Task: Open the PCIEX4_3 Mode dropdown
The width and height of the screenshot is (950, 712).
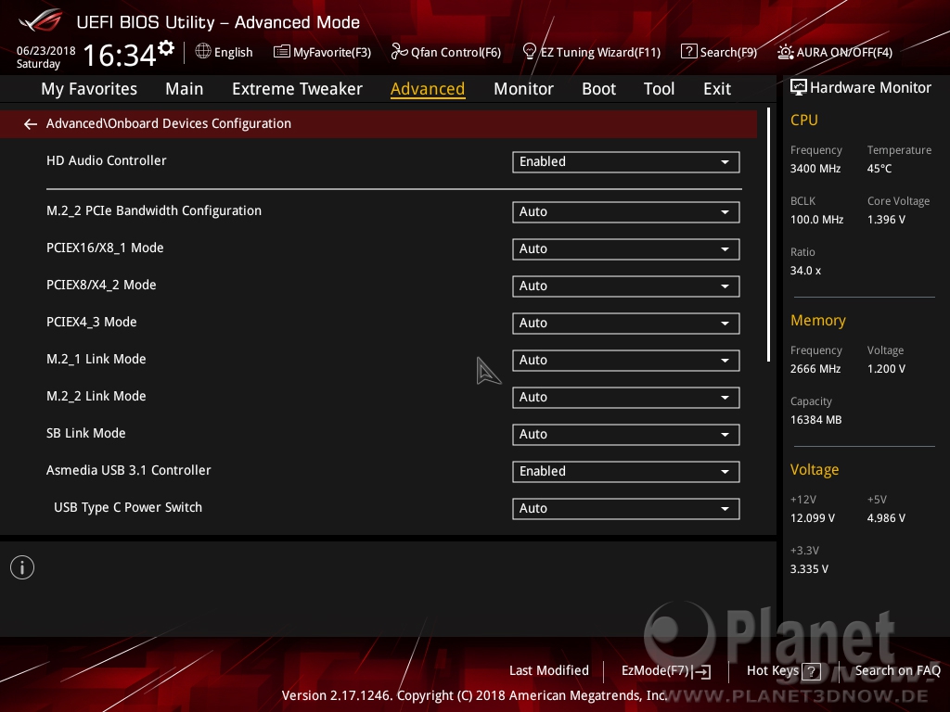Action: click(x=626, y=324)
